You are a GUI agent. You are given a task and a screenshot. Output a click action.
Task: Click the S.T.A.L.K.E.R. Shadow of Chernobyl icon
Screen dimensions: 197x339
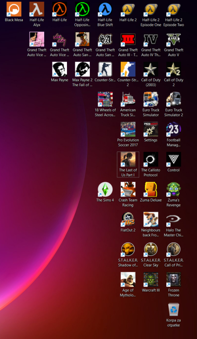128,249
